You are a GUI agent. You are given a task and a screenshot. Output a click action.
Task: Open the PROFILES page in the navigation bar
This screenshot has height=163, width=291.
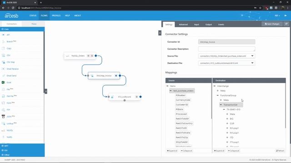[56, 15]
